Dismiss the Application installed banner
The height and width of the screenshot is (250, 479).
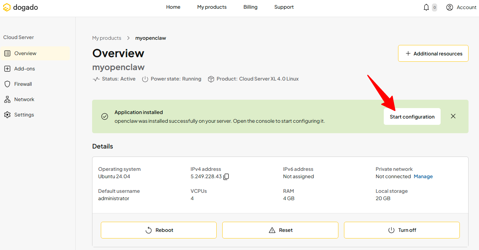point(453,116)
